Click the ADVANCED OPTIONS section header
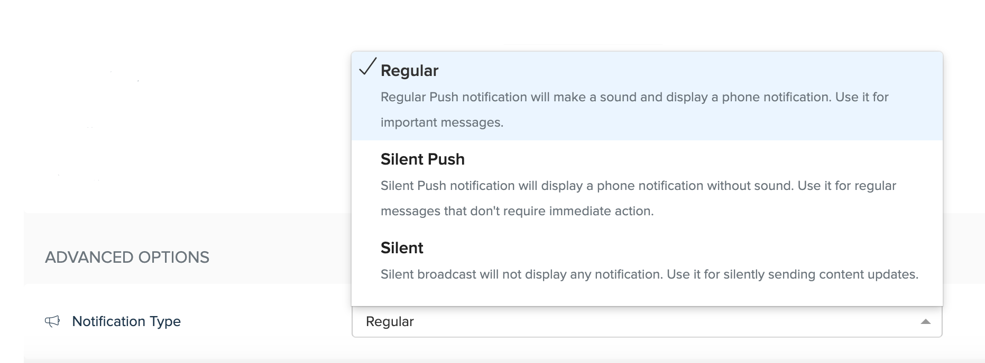 pos(127,257)
